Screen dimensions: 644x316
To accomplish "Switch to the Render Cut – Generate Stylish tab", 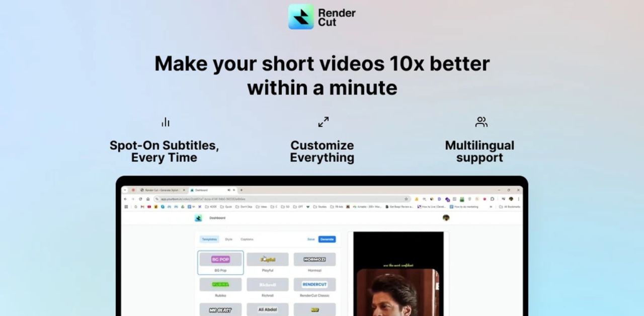I will coord(163,190).
